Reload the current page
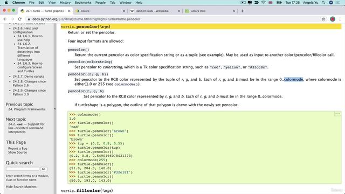345x194 pixels. pos(20,19)
